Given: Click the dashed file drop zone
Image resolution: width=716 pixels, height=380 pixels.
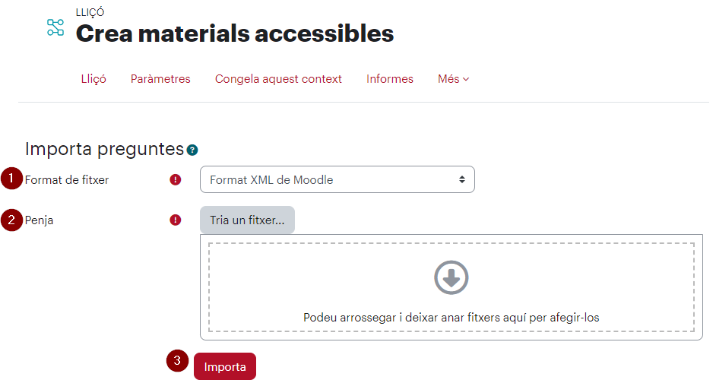Looking at the screenshot, I should pyautogui.click(x=451, y=287).
